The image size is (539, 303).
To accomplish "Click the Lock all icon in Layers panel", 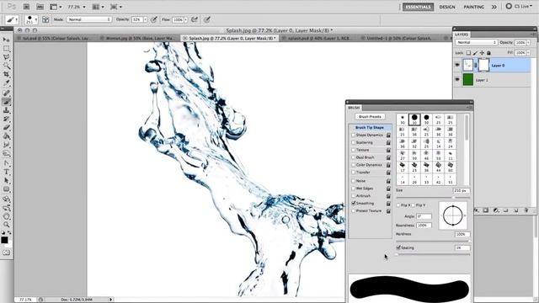I will point(488,53).
